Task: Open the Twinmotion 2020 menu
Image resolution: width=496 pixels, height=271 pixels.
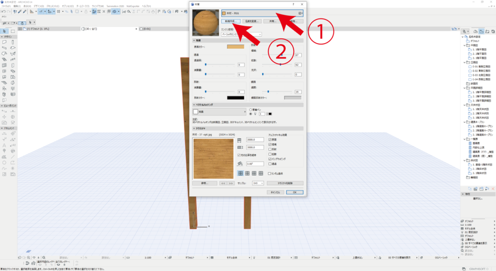Action: click(115, 6)
